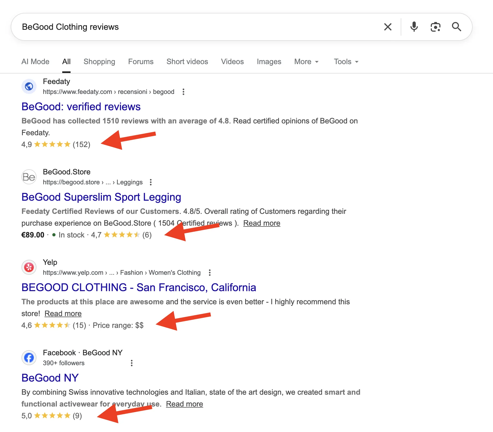Click the search magnifier icon
The image size is (493, 432).
[457, 27]
